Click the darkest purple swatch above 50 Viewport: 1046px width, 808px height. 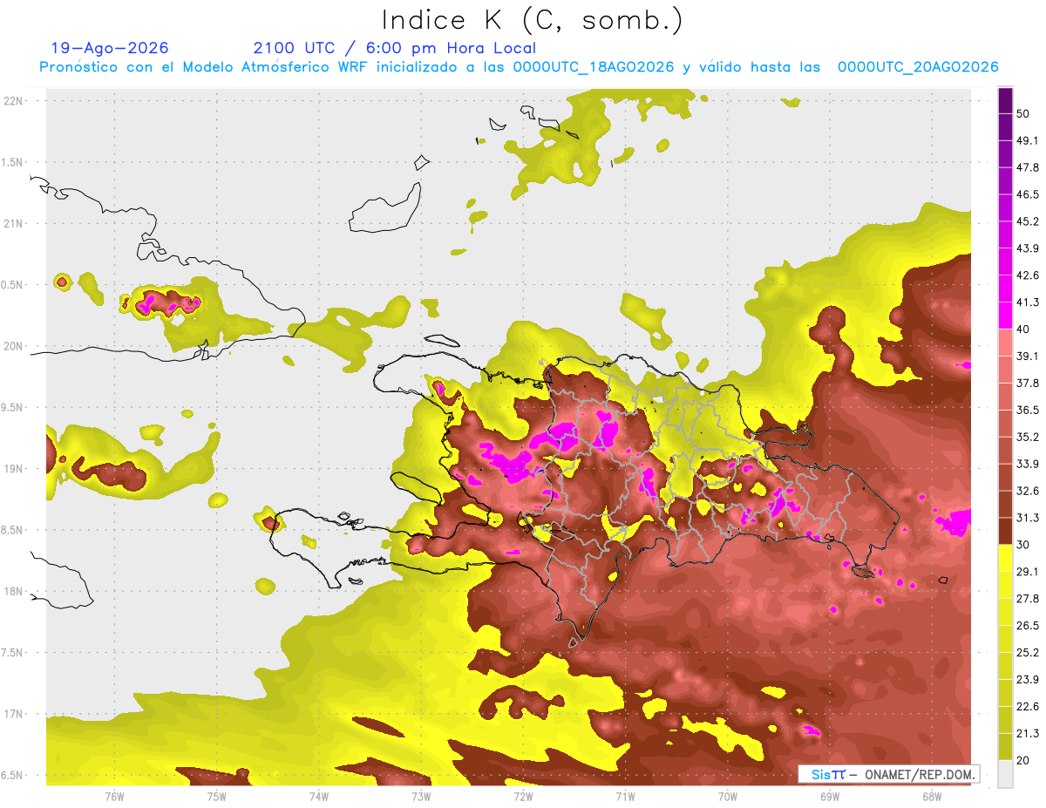[x=1005, y=99]
